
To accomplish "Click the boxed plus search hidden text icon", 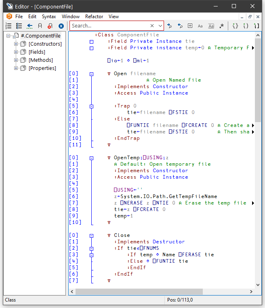I will [x=190, y=26].
